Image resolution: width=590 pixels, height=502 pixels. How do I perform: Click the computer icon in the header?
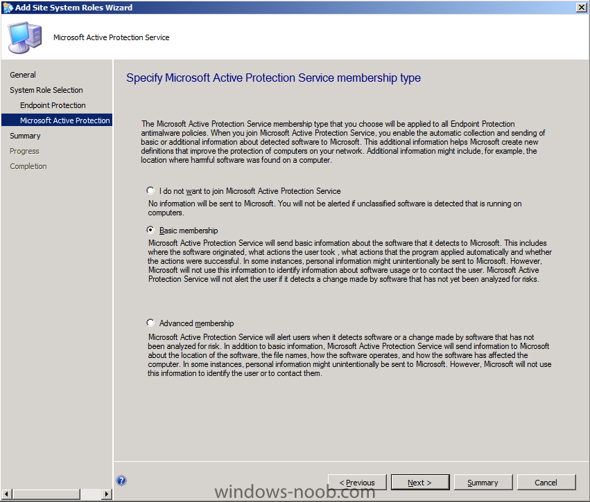point(24,37)
